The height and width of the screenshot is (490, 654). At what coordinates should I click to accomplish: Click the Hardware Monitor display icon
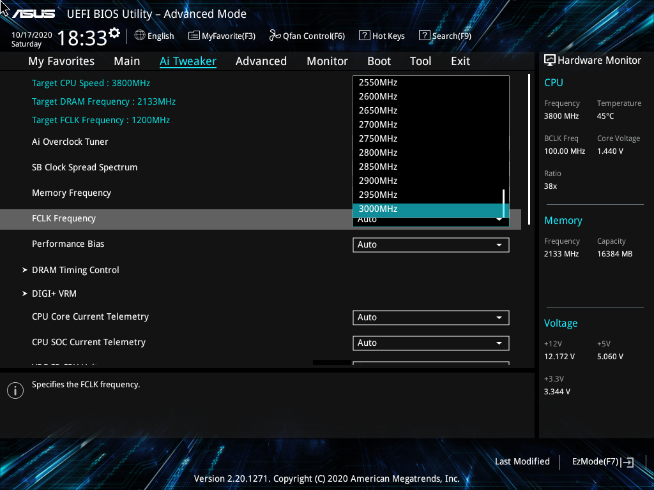(x=550, y=61)
